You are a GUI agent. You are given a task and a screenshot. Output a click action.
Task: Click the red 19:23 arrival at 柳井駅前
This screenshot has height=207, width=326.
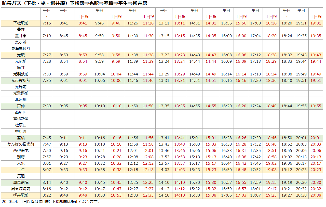(x=271, y=195)
